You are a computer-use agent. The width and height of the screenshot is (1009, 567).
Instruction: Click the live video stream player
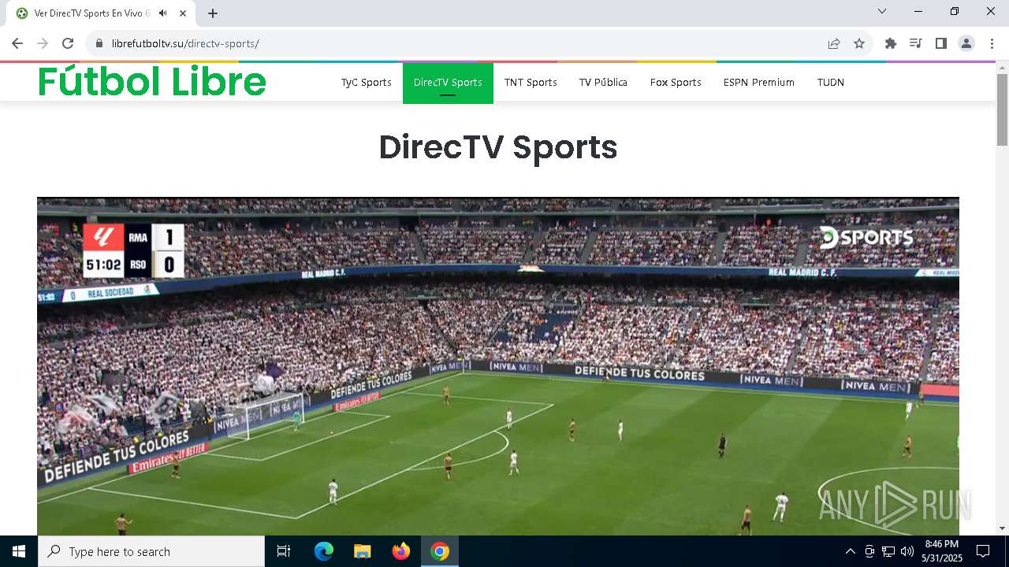[498, 366]
